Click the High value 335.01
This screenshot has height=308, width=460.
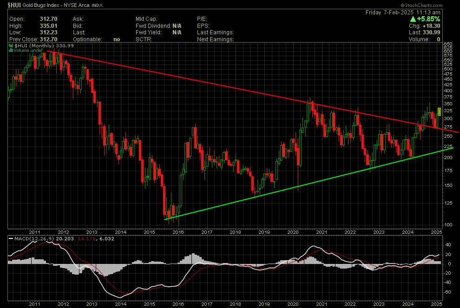[48, 26]
